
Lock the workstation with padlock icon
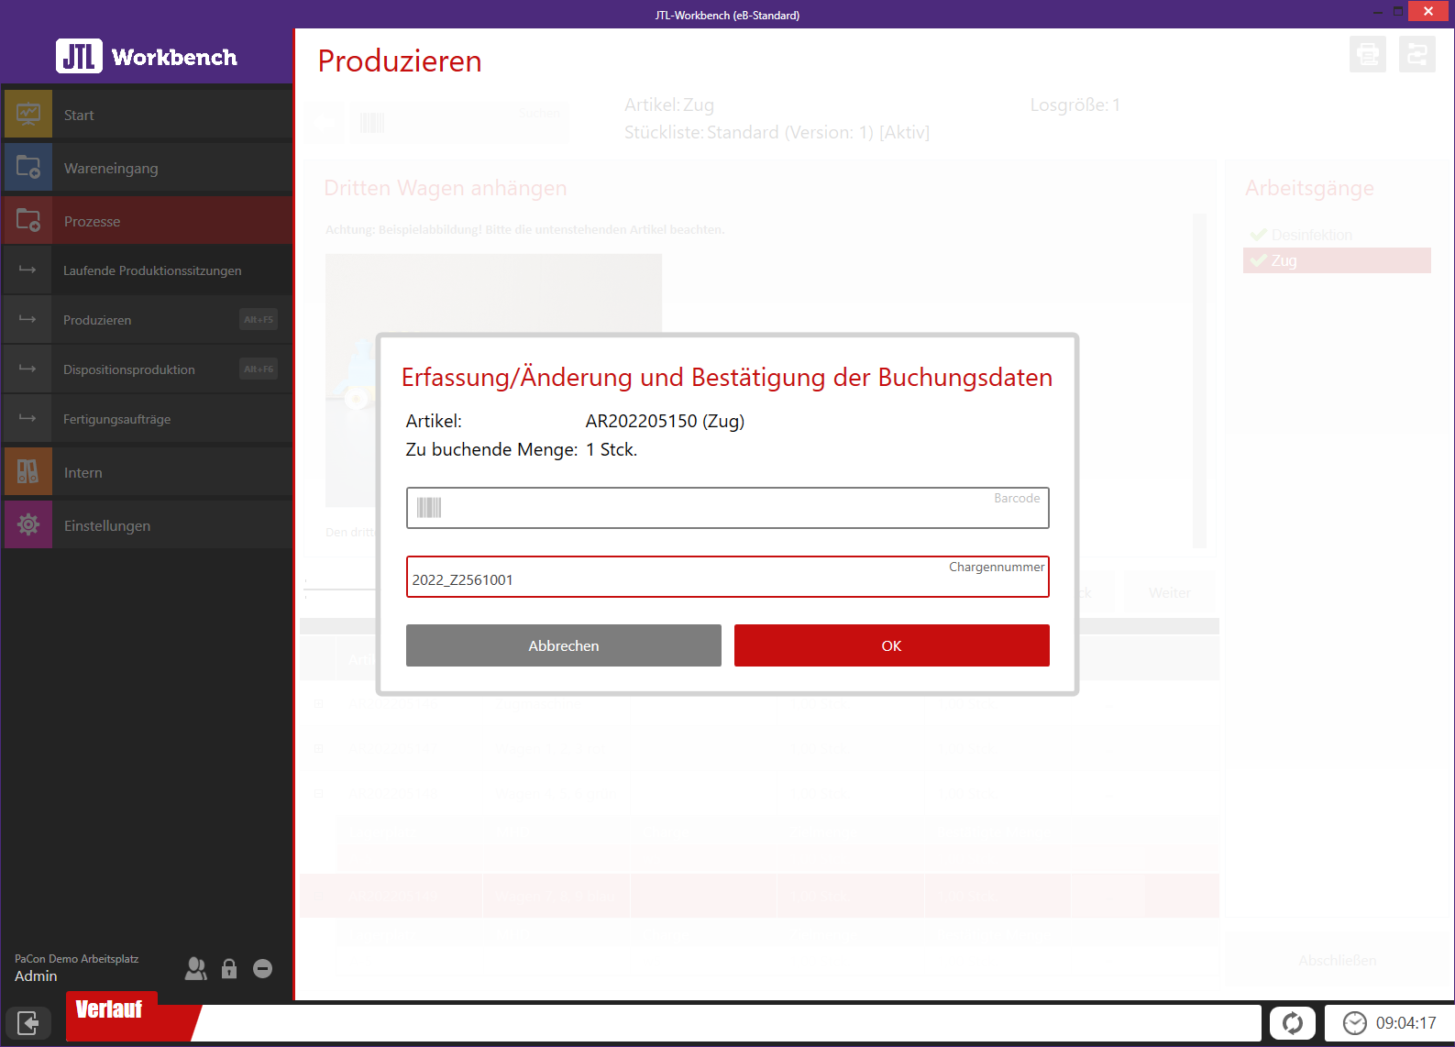pyautogui.click(x=229, y=968)
